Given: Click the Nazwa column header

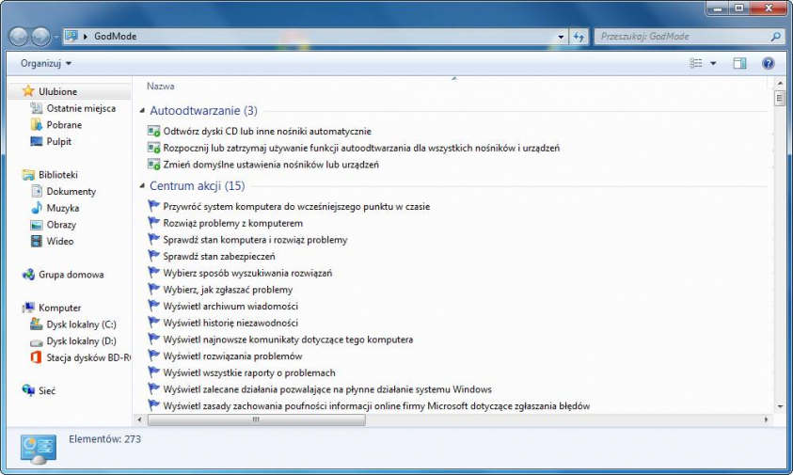Looking at the screenshot, I should pos(161,86).
